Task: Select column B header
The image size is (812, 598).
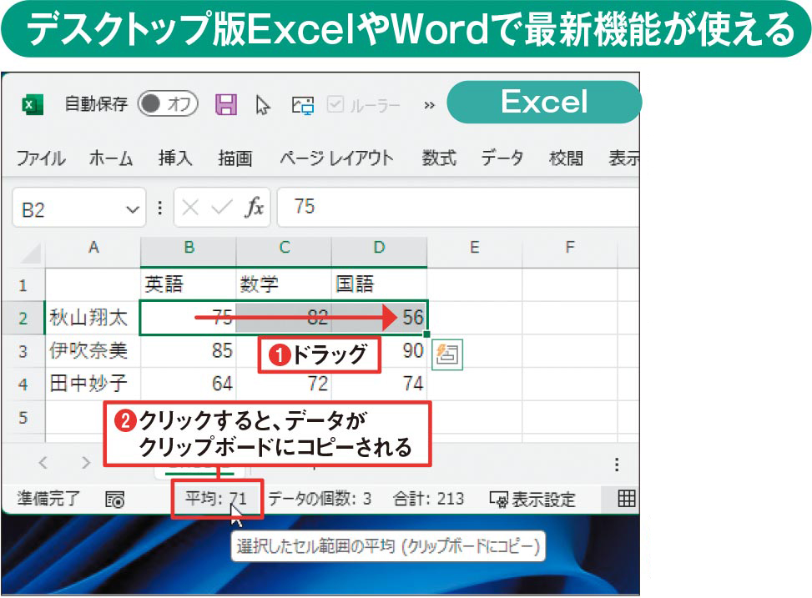Action: [x=189, y=248]
